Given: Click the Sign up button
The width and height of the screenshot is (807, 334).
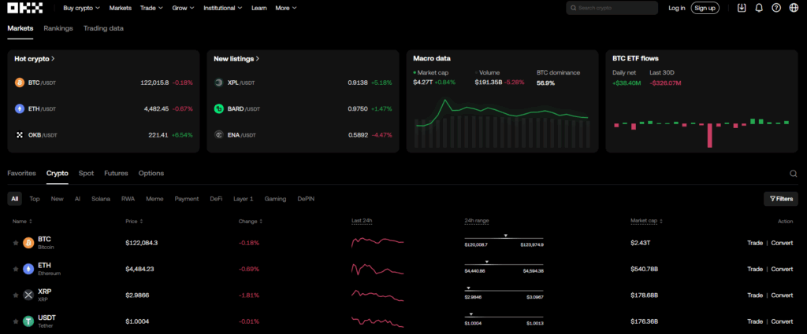Looking at the screenshot, I should (x=705, y=8).
